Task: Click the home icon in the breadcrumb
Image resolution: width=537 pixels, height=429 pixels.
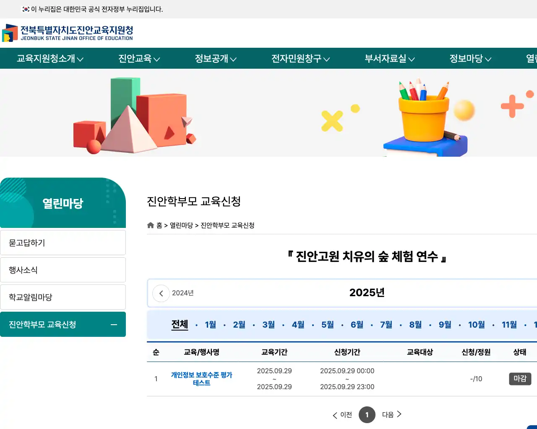Action: (150, 225)
